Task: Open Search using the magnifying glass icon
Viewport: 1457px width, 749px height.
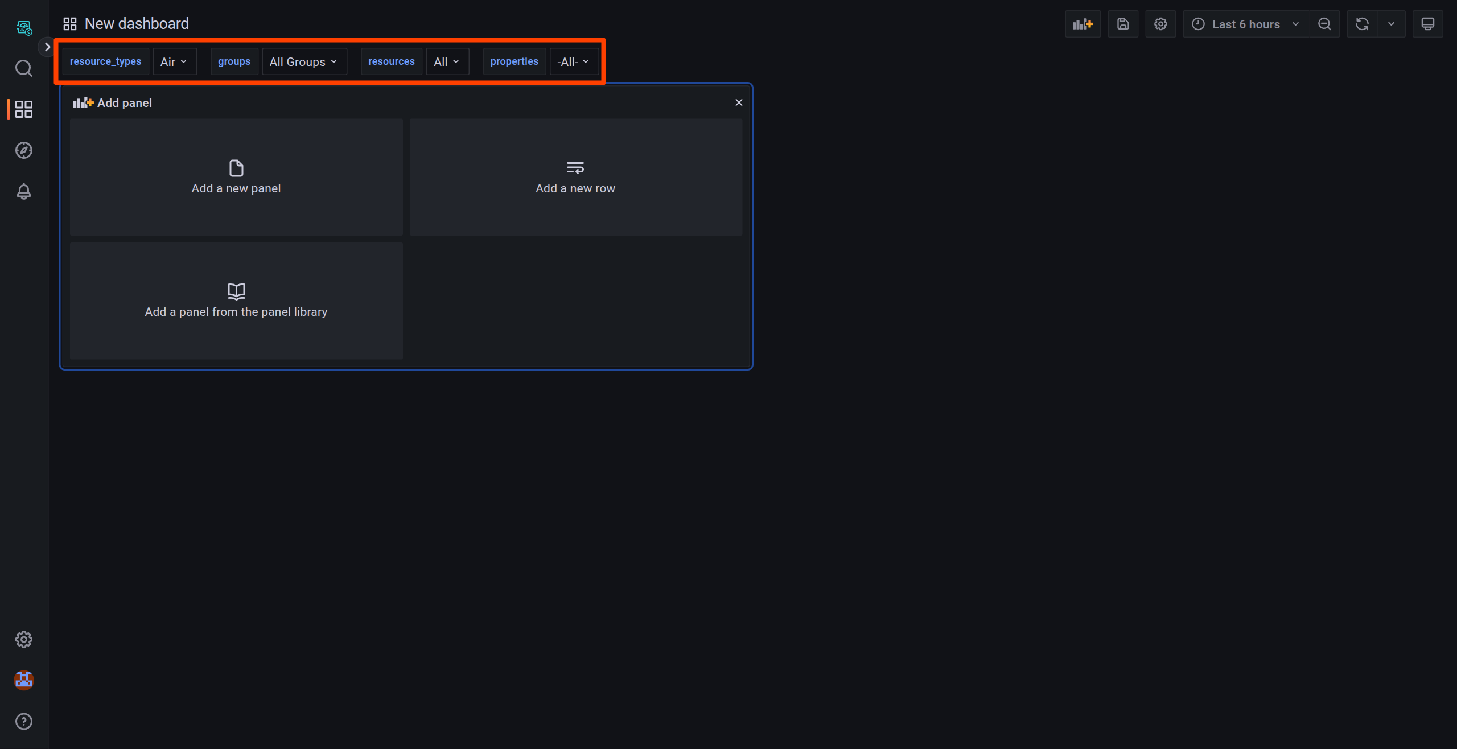Action: [24, 68]
